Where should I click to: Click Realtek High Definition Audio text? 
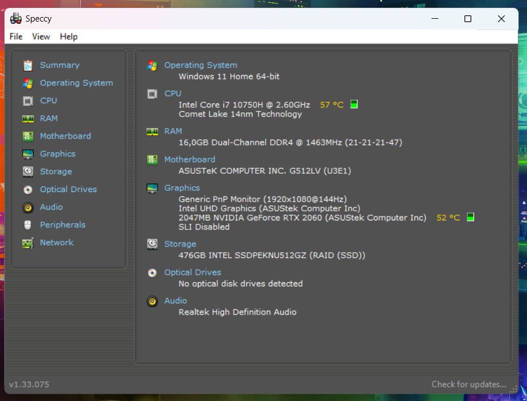(237, 312)
